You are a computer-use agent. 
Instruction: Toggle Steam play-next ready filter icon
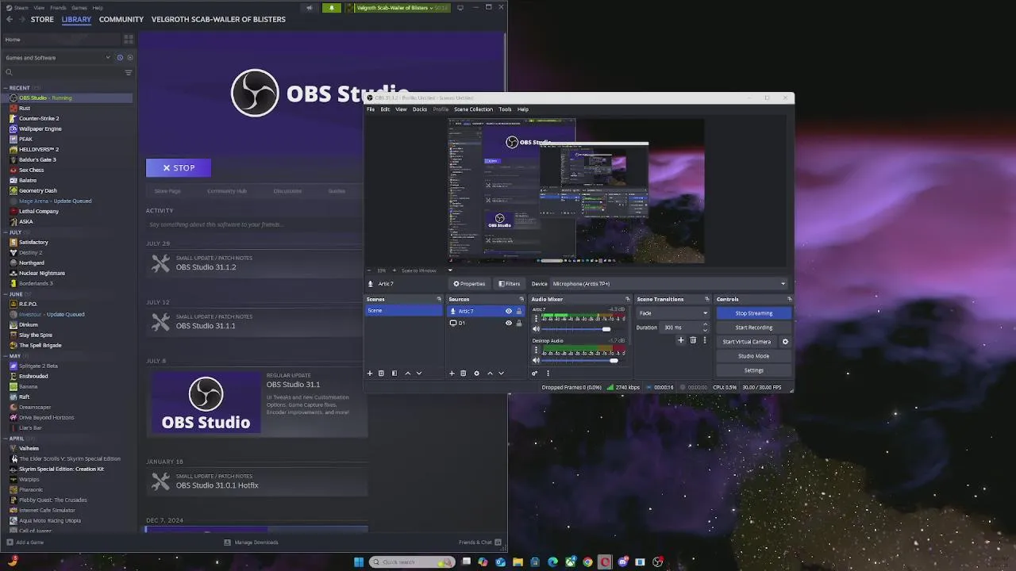pos(130,57)
